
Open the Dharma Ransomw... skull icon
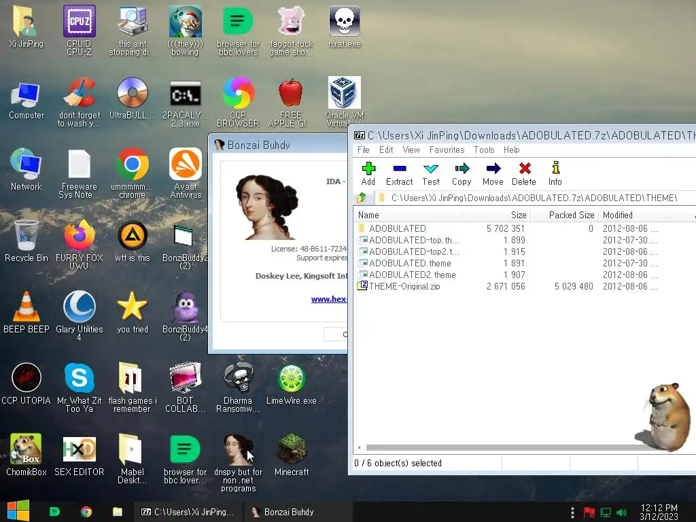(x=238, y=387)
